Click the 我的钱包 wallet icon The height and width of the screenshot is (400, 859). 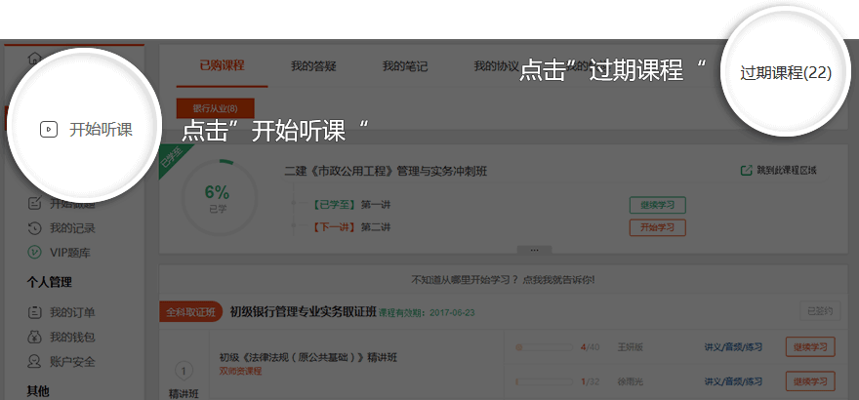point(34,338)
